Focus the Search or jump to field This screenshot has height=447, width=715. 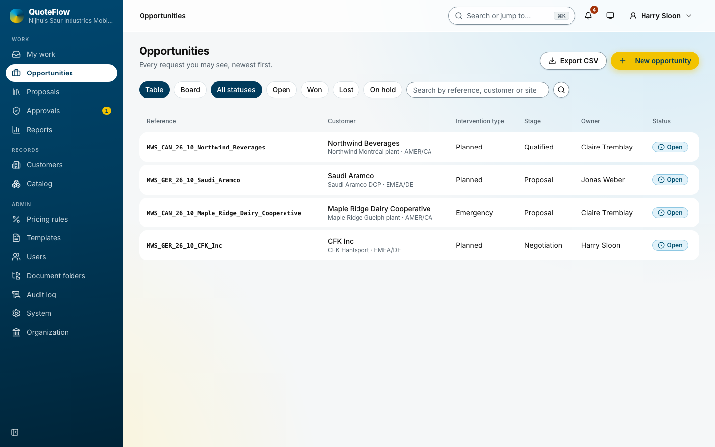coord(512,16)
